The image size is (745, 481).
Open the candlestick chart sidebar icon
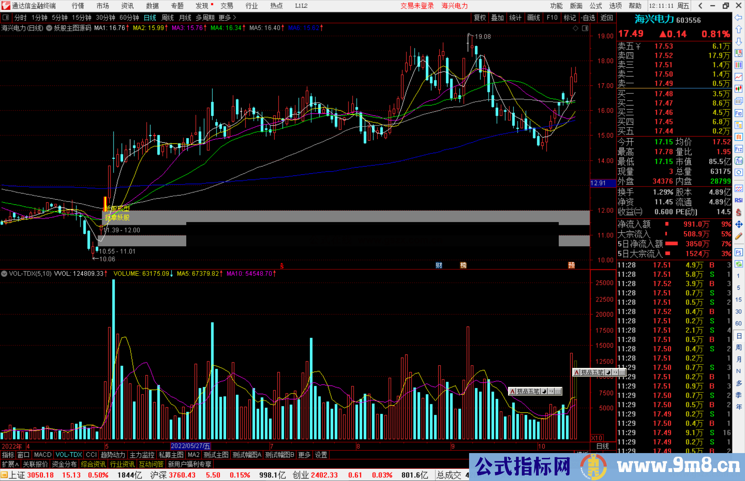(738, 89)
